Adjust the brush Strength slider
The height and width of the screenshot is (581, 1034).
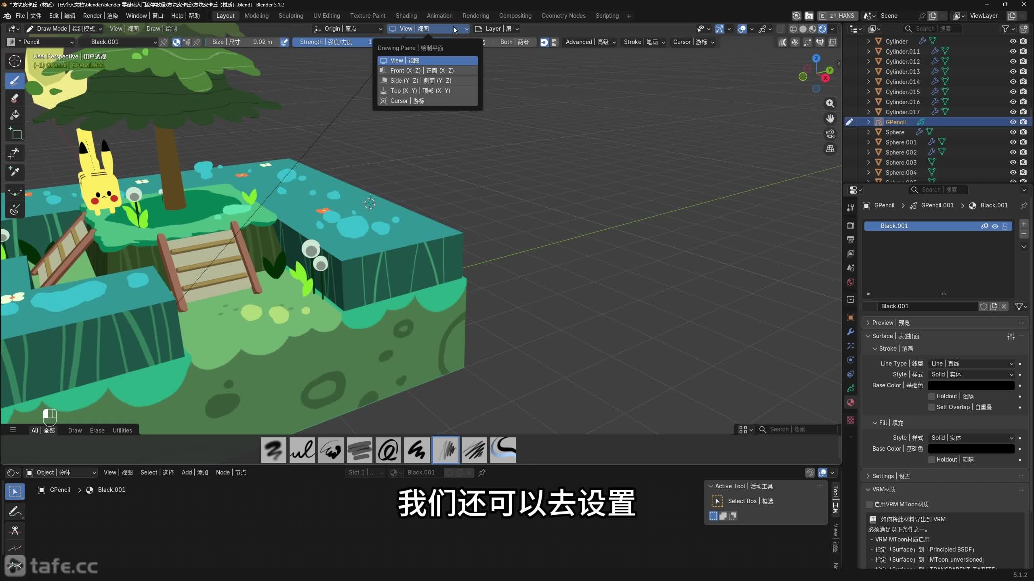coord(333,42)
